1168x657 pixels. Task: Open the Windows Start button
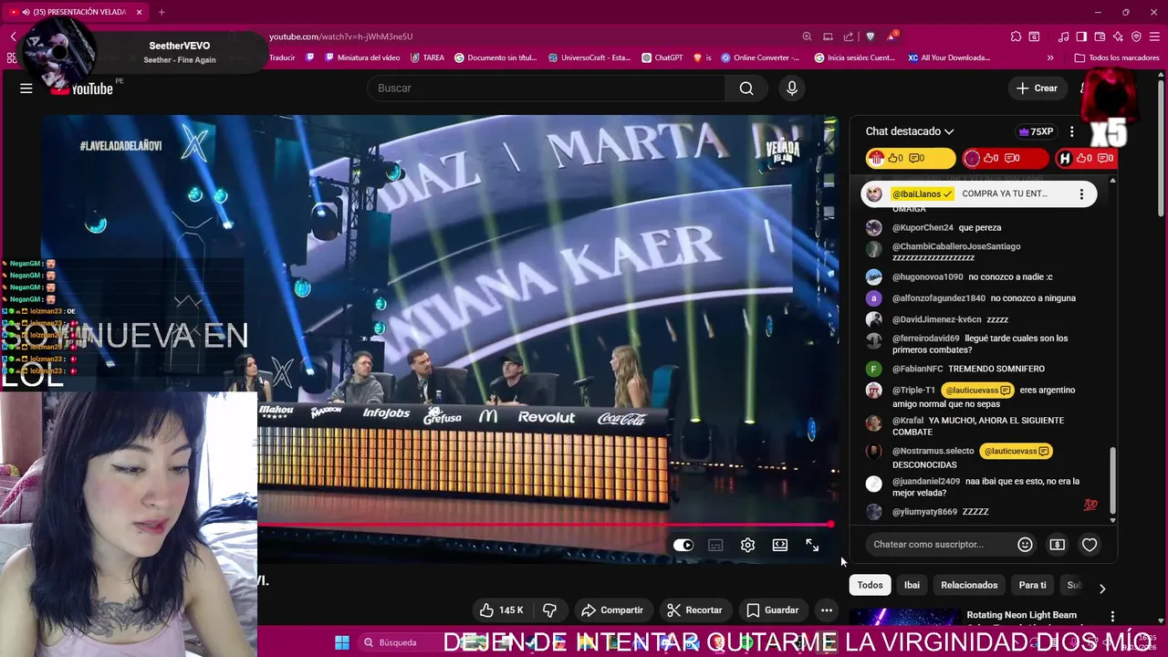coord(342,642)
